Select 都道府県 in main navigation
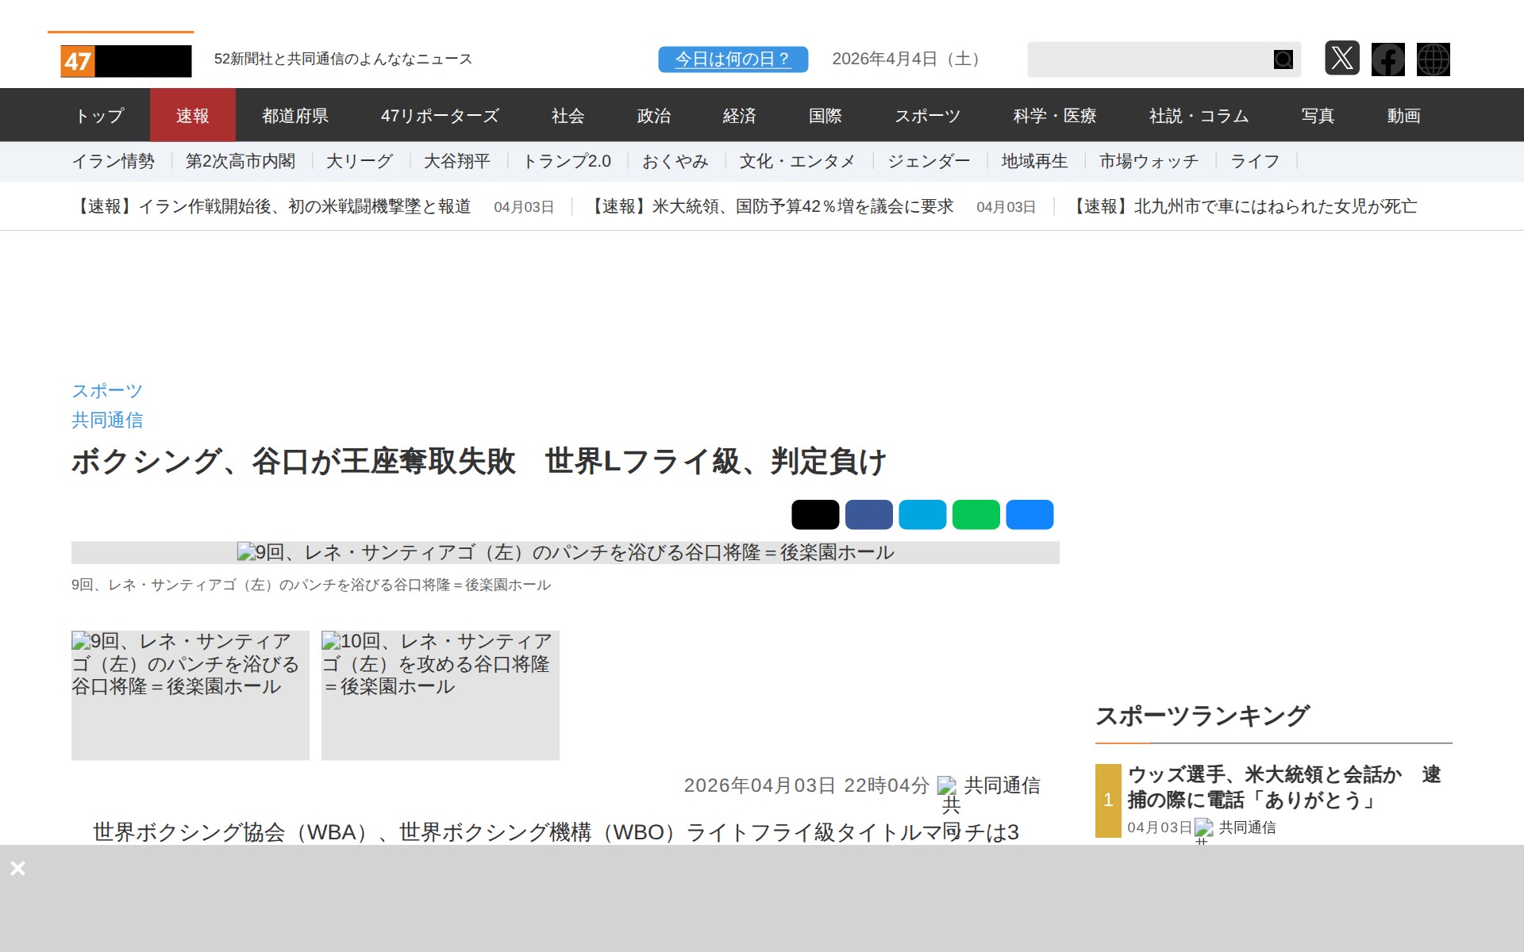The image size is (1524, 952). (295, 116)
